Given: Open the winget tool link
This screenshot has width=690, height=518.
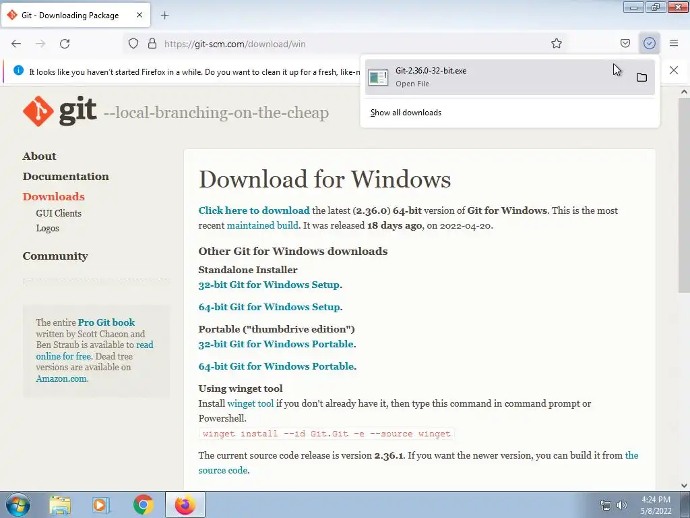Looking at the screenshot, I should (251, 403).
